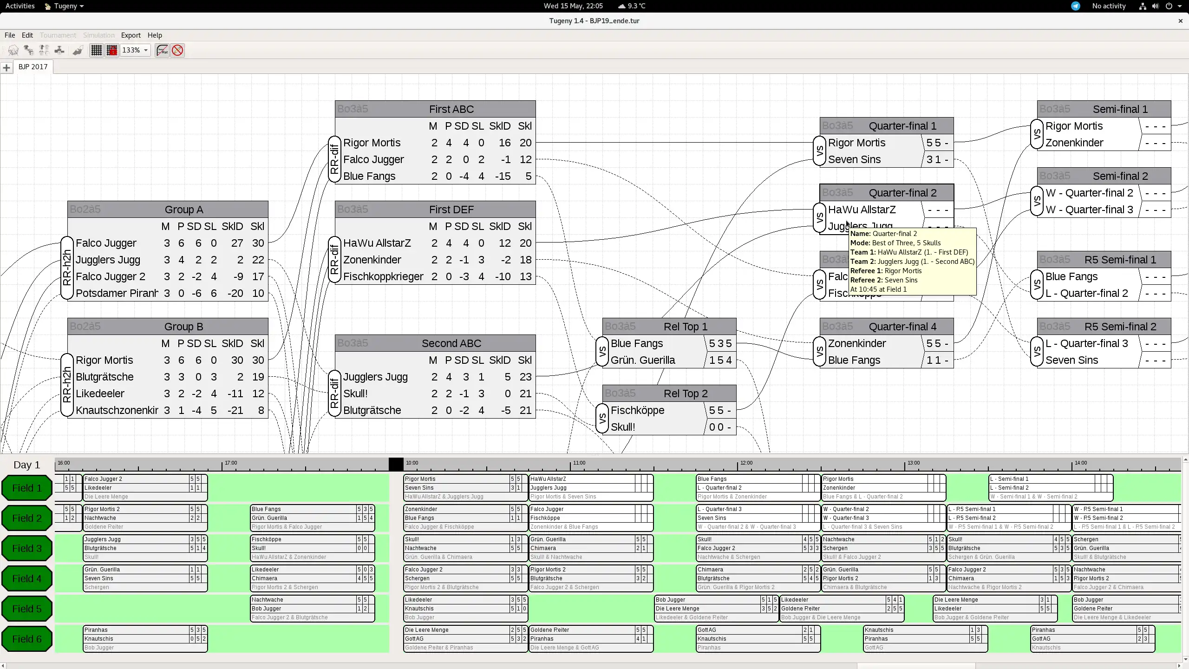Image resolution: width=1189 pixels, height=669 pixels.
Task: Click the stop/cancel red icon
Action: pos(178,50)
